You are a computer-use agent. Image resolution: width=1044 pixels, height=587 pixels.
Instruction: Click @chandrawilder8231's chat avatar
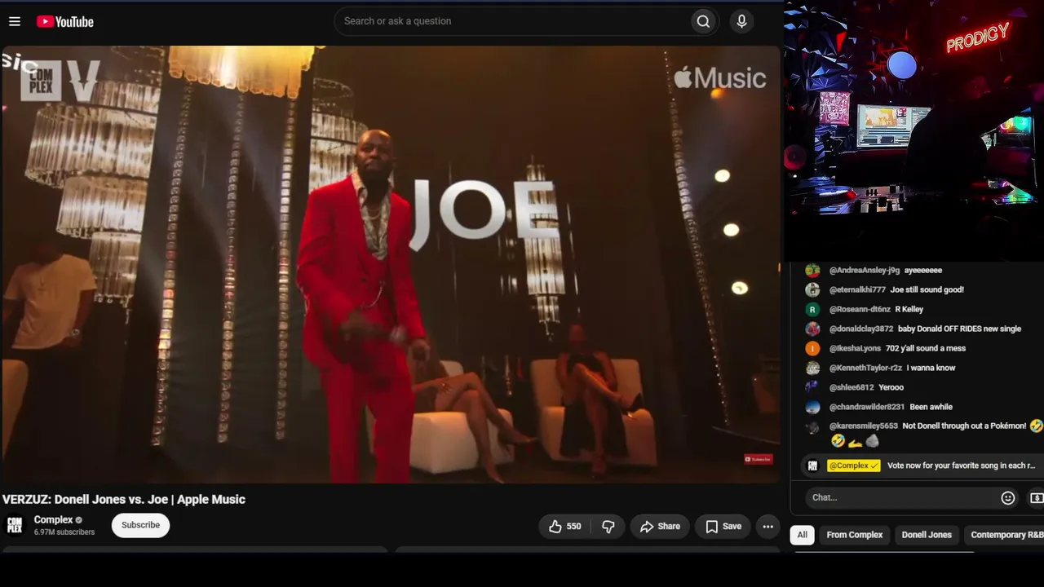pos(812,407)
